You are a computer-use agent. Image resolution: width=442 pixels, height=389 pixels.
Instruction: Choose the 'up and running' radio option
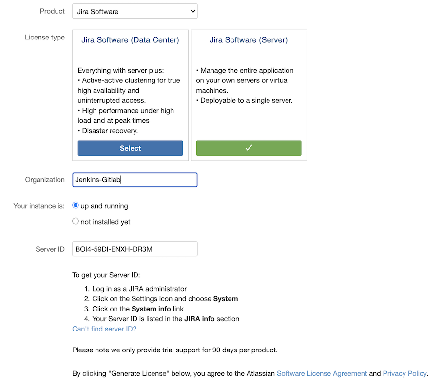click(x=76, y=206)
